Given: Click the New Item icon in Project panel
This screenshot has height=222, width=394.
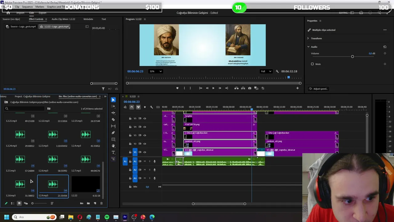Looking at the screenshot, I should click(x=95, y=203).
